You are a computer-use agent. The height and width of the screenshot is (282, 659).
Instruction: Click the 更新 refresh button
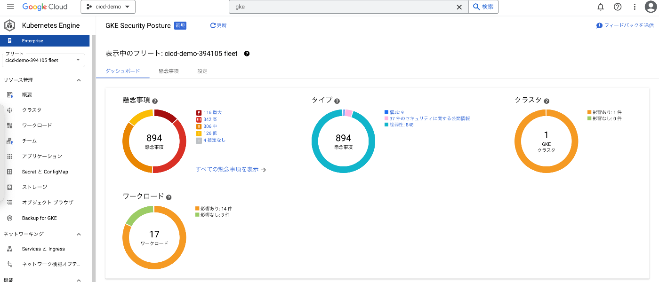coord(218,25)
